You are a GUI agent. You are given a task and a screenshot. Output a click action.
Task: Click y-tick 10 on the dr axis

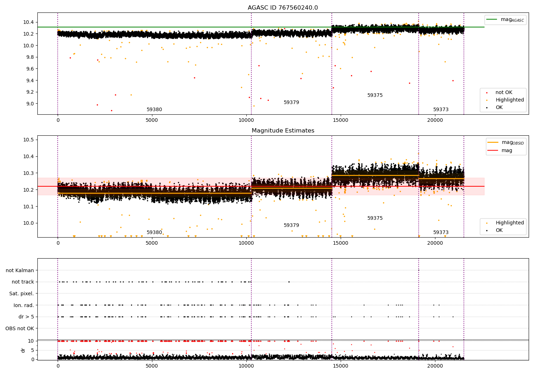(31, 341)
